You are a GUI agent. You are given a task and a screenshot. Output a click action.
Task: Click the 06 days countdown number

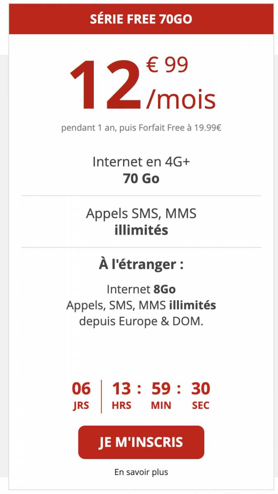tap(81, 388)
